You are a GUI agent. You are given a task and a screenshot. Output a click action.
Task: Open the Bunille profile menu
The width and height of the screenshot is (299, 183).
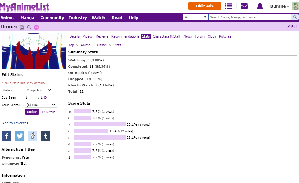280,6
